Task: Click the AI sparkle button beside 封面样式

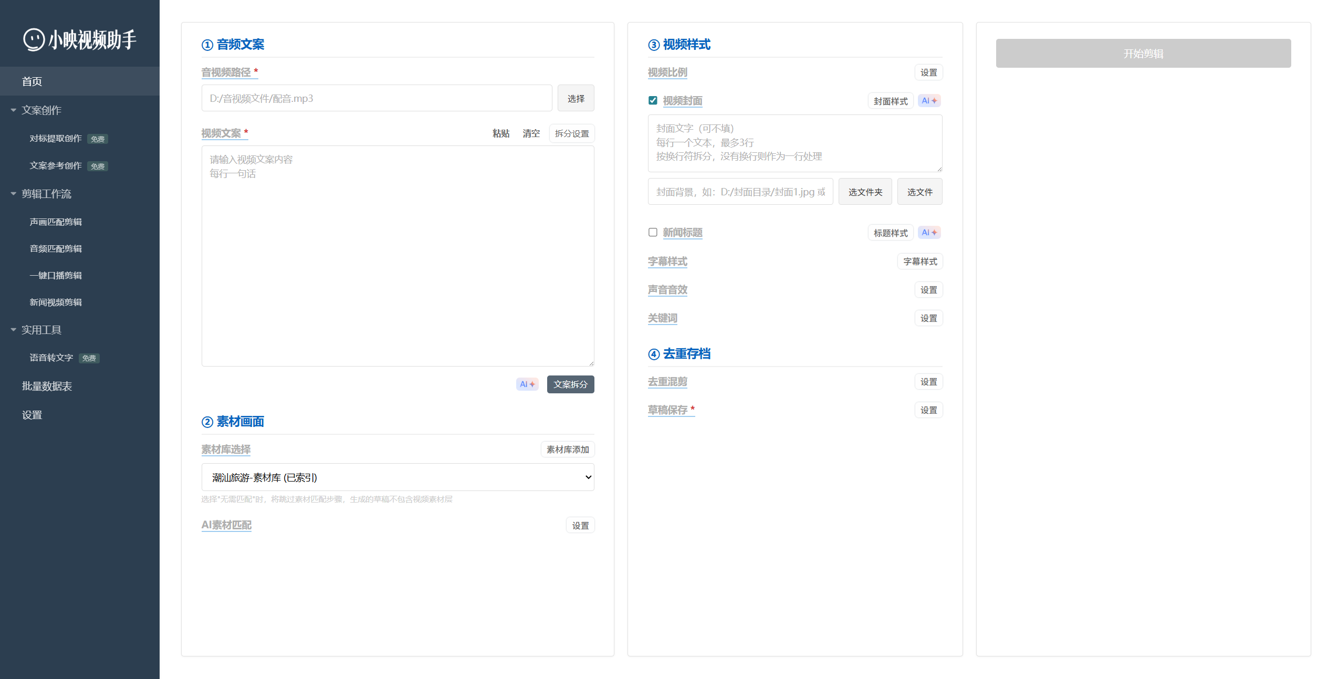Action: click(929, 101)
